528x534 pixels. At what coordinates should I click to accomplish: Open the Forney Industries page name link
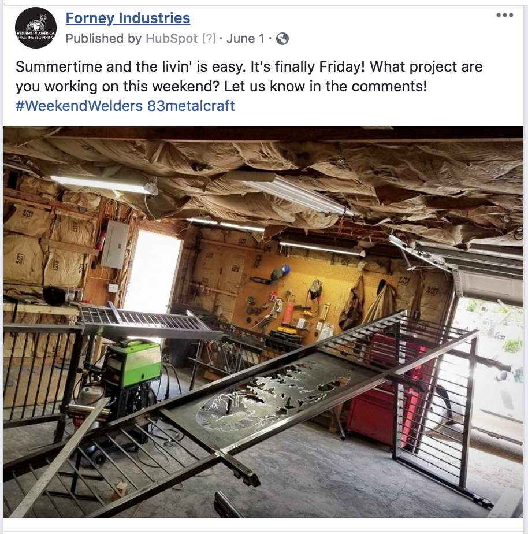tap(128, 18)
